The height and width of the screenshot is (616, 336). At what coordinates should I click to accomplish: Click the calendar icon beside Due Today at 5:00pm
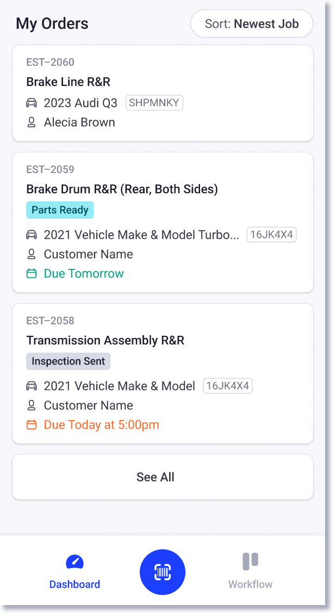tap(32, 425)
